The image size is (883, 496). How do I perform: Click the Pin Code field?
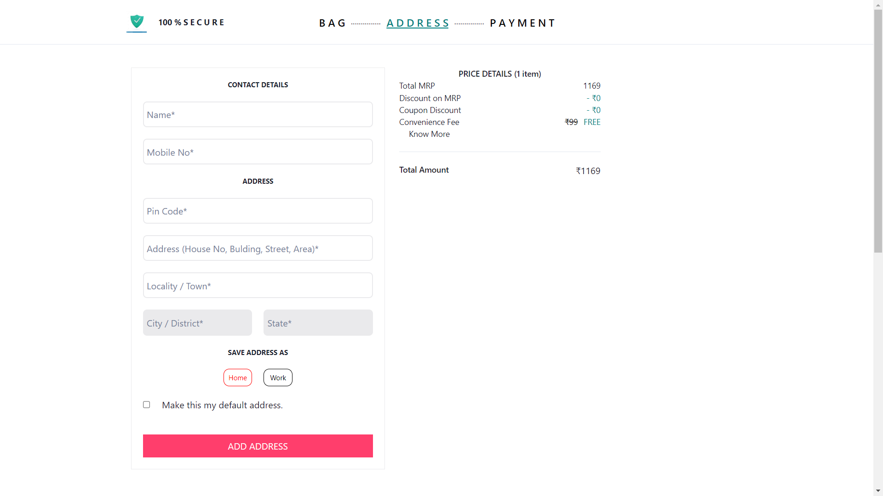(258, 211)
